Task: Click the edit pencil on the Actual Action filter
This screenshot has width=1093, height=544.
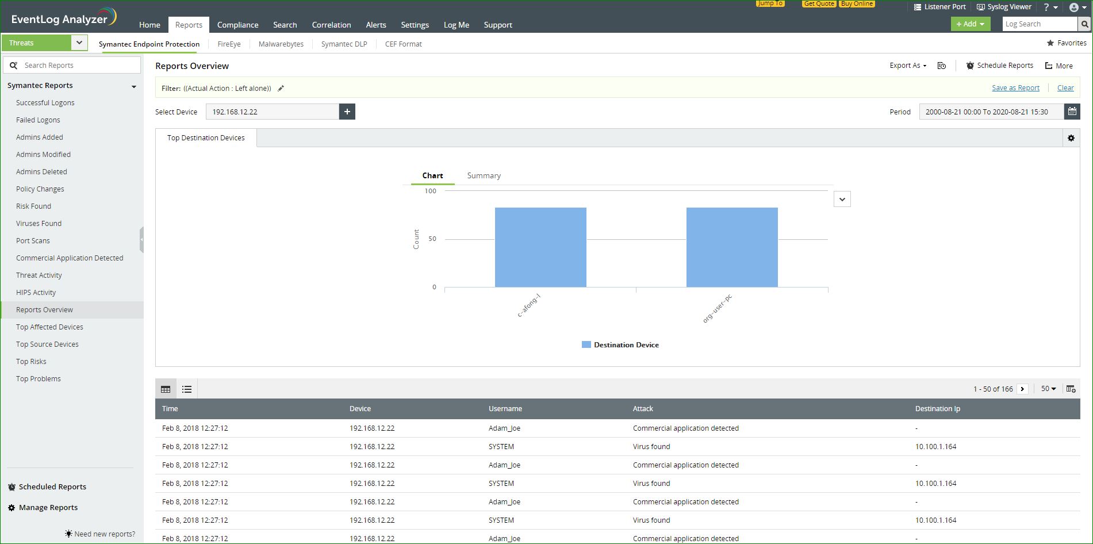Action: point(281,88)
